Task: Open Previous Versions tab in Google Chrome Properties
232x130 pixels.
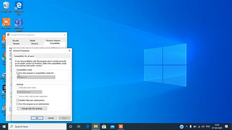Action: click(x=53, y=40)
